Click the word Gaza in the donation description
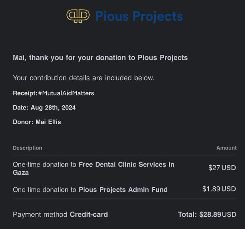Viewport: 245px width, 229px height. [x=21, y=173]
